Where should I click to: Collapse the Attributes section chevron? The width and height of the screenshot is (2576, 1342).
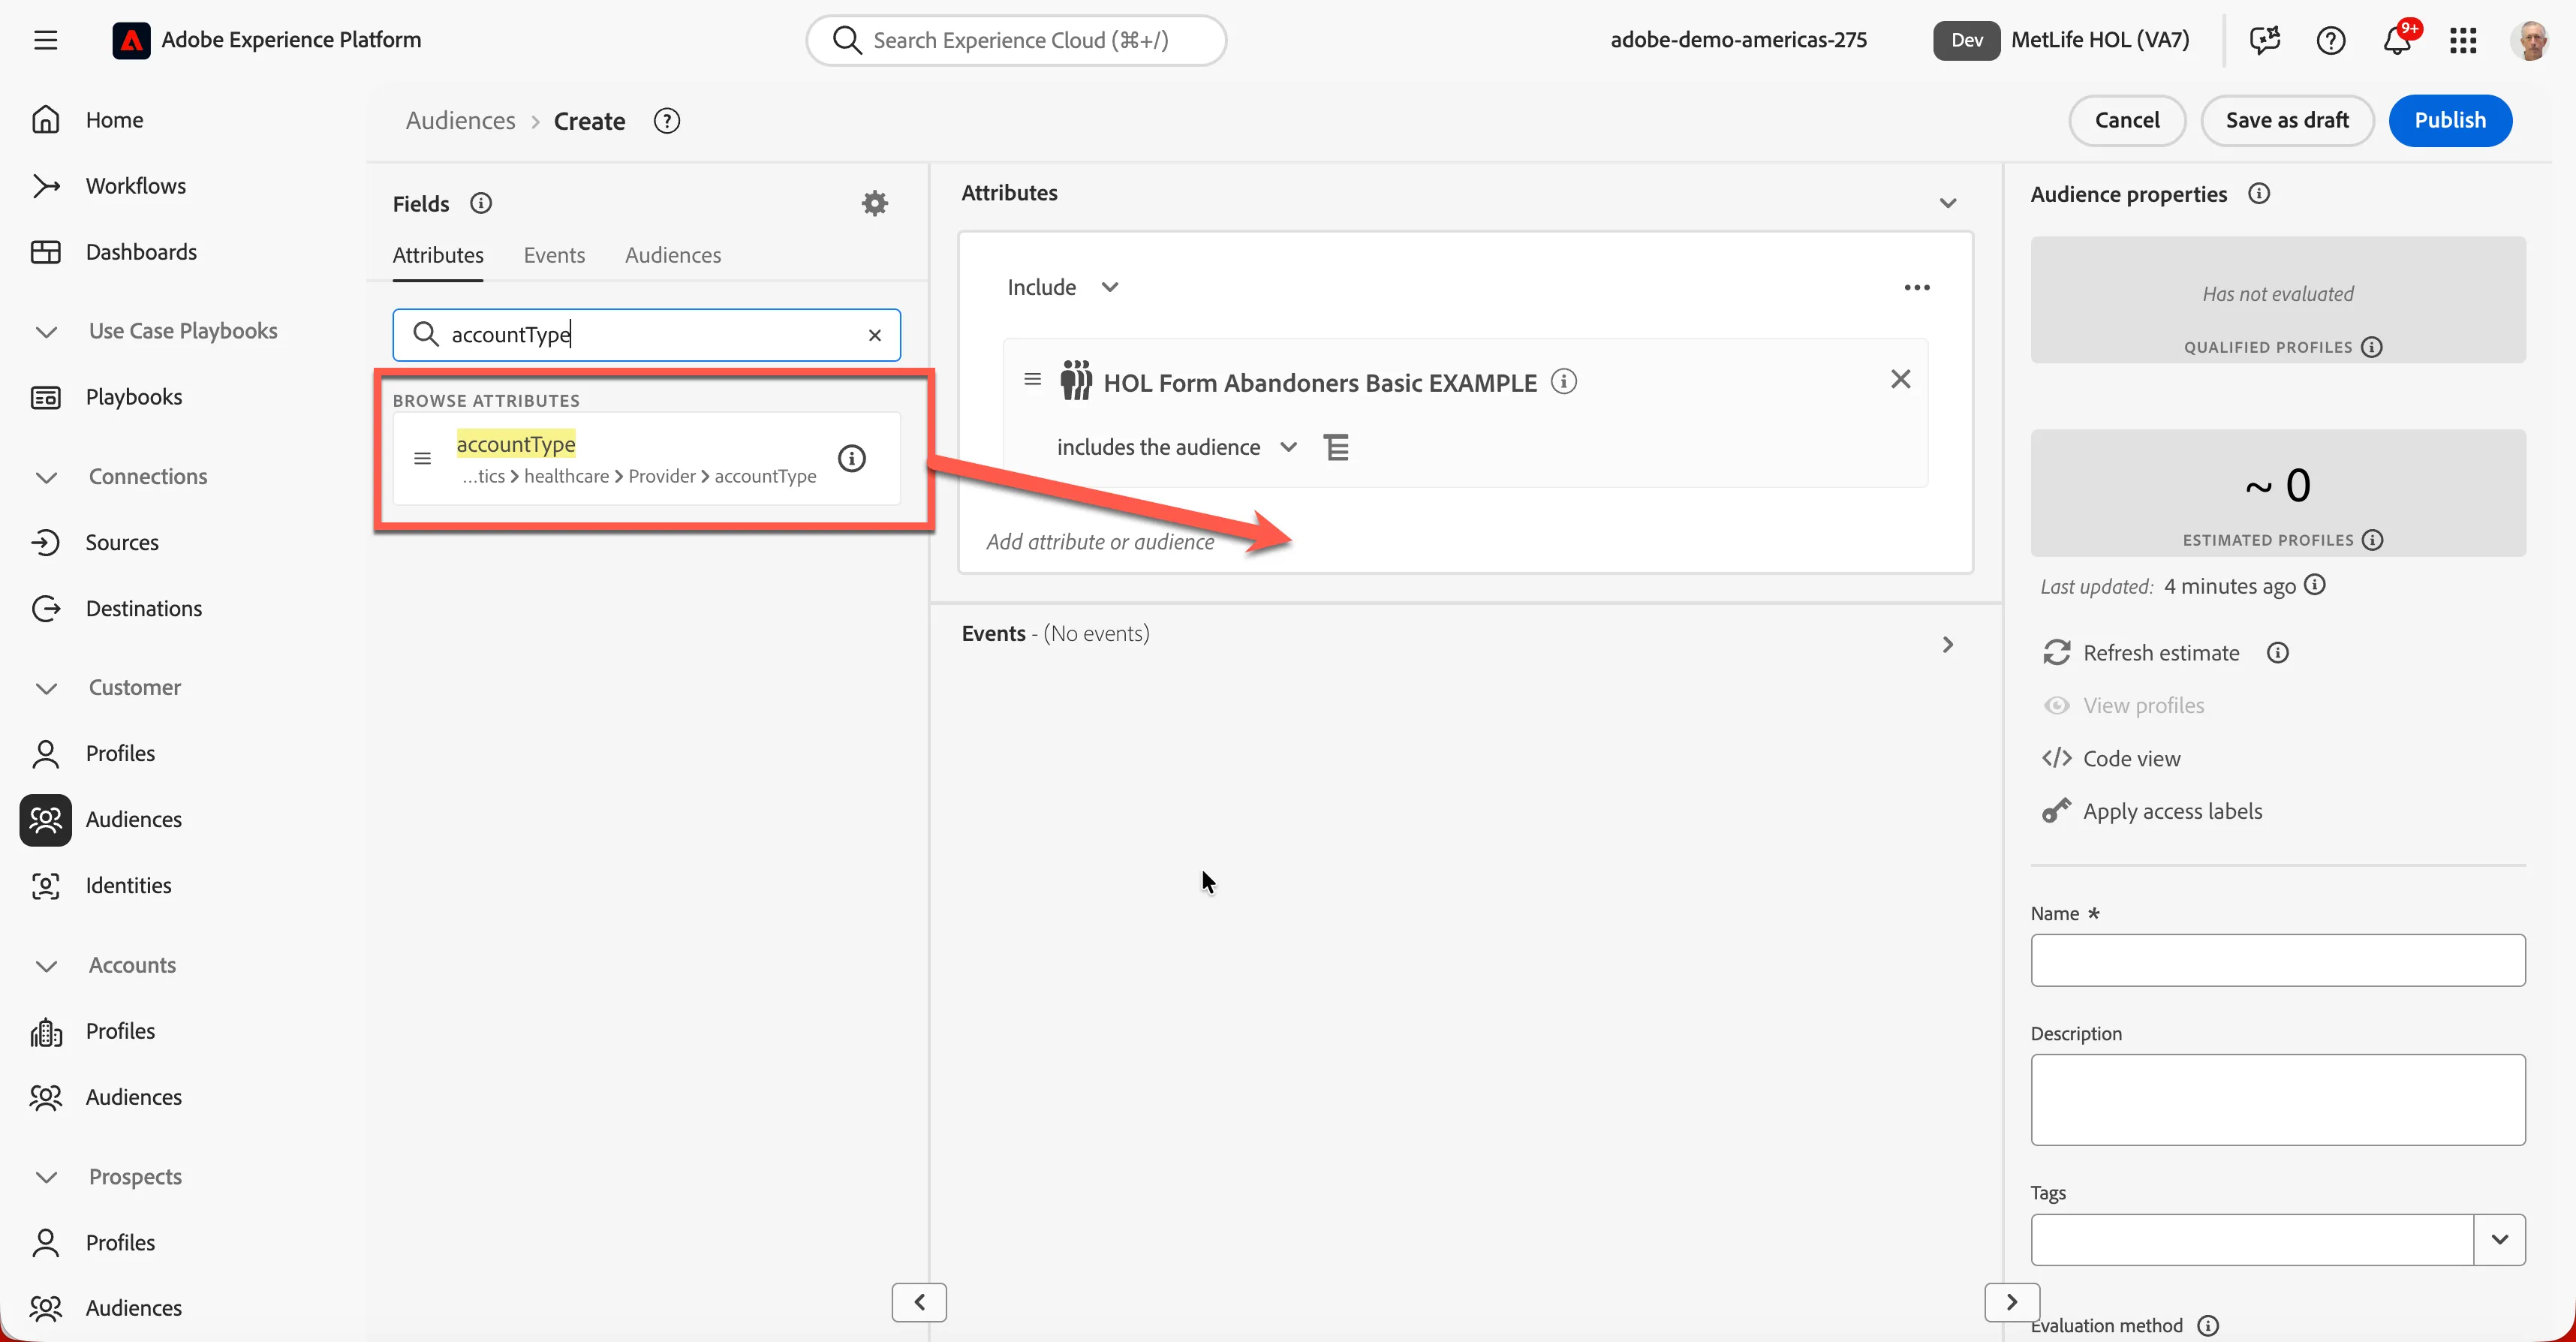point(1948,203)
